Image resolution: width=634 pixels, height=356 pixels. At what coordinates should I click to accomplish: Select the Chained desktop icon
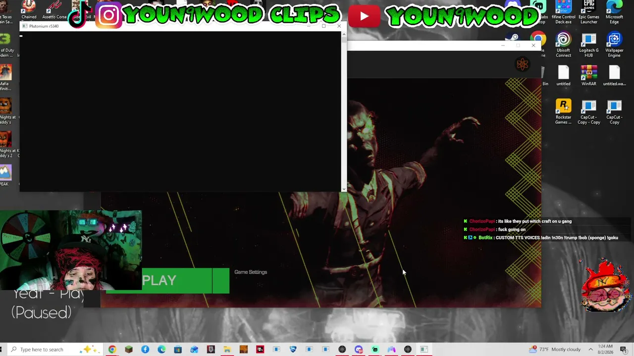[29, 11]
